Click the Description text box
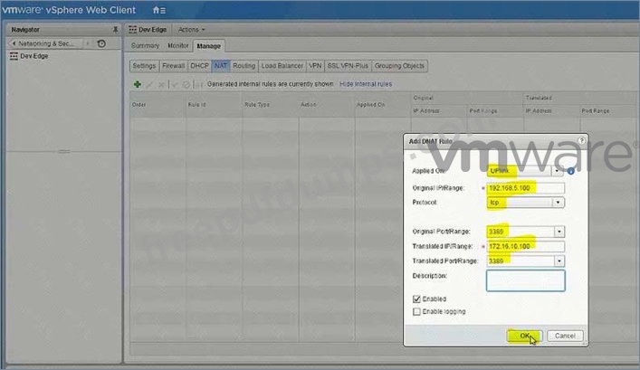This screenshot has height=370, width=640. (526, 280)
